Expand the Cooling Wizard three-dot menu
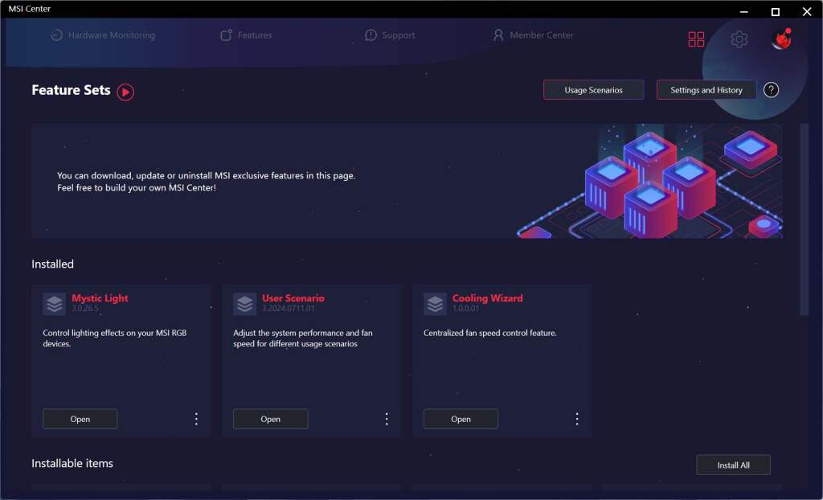The width and height of the screenshot is (823, 500). 577,419
